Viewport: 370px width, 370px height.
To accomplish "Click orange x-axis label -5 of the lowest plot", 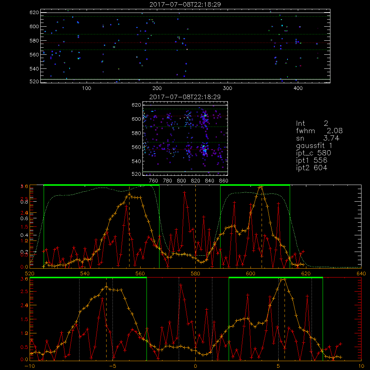I will coord(113,366).
